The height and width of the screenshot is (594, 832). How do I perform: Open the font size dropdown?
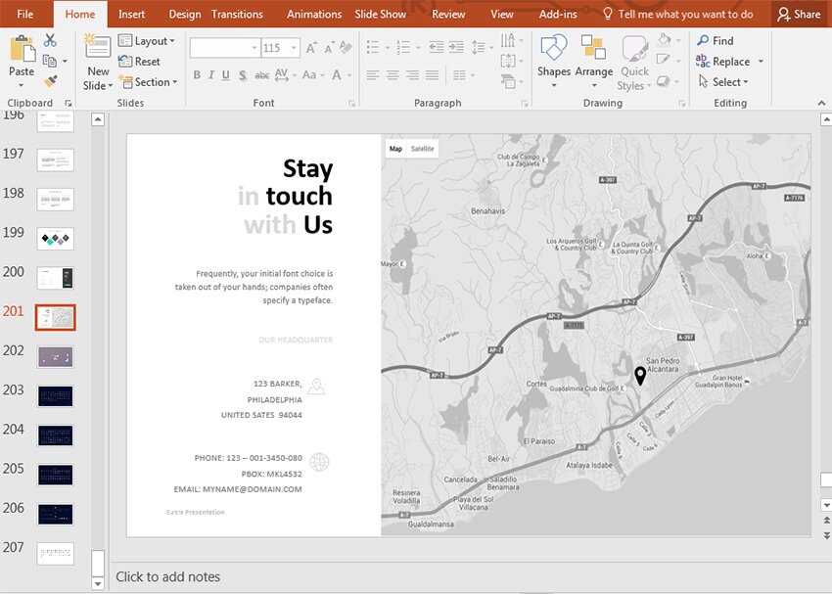292,48
